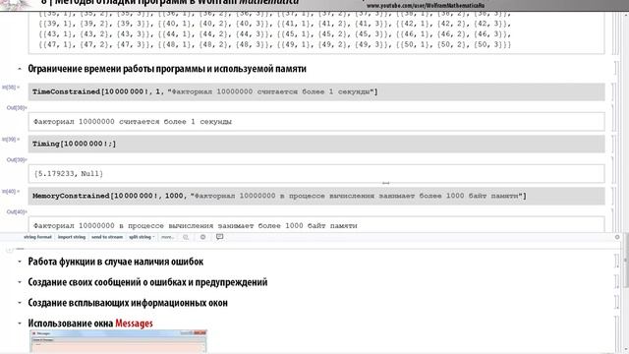Click the list row starting with {{47, 1}
629x354 pixels.
(275, 44)
